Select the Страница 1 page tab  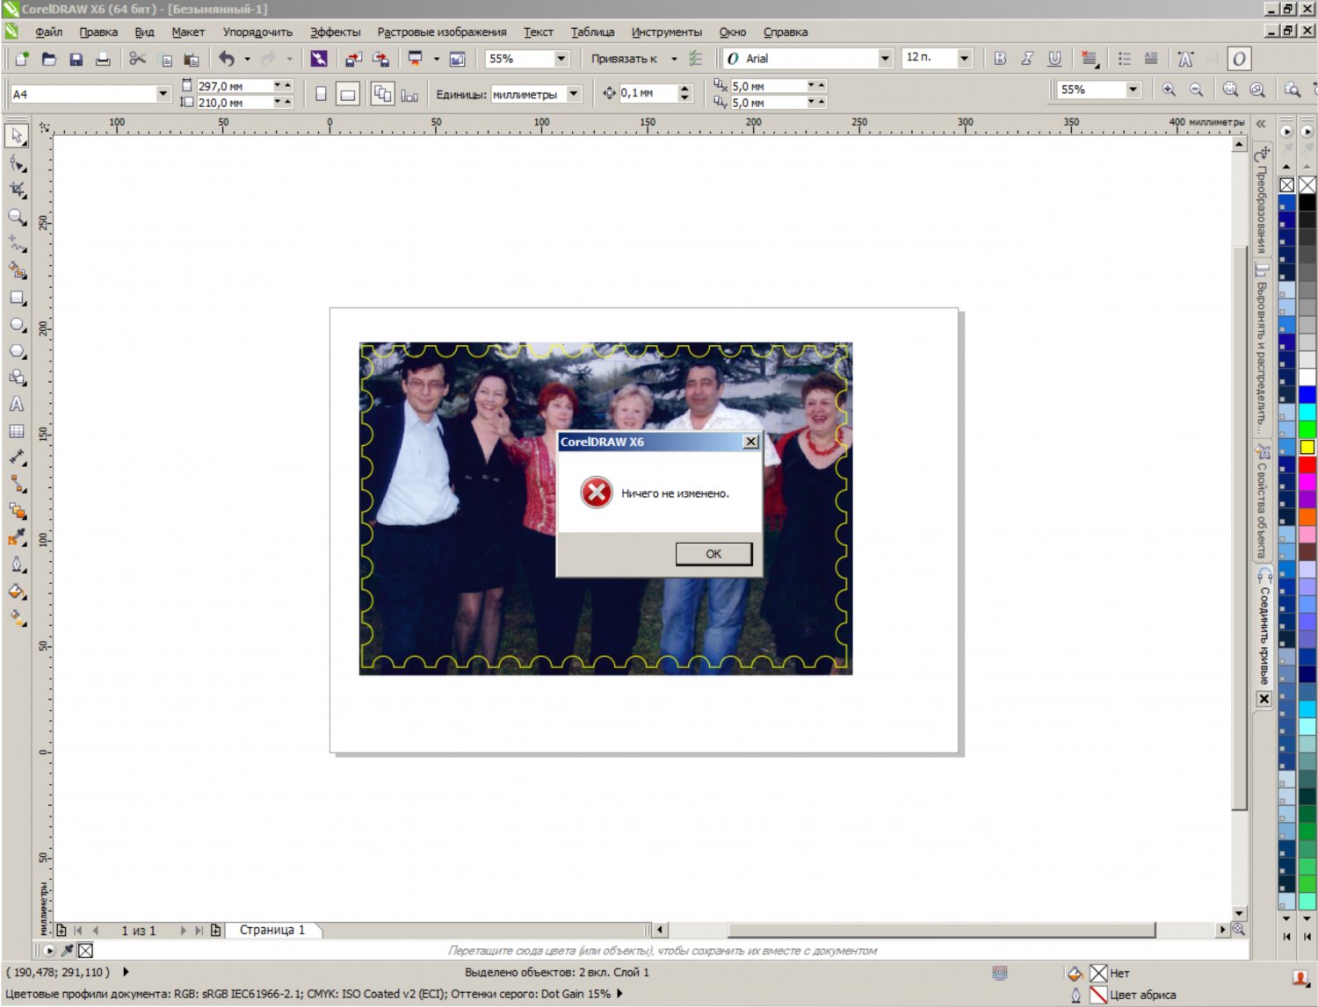click(x=272, y=930)
